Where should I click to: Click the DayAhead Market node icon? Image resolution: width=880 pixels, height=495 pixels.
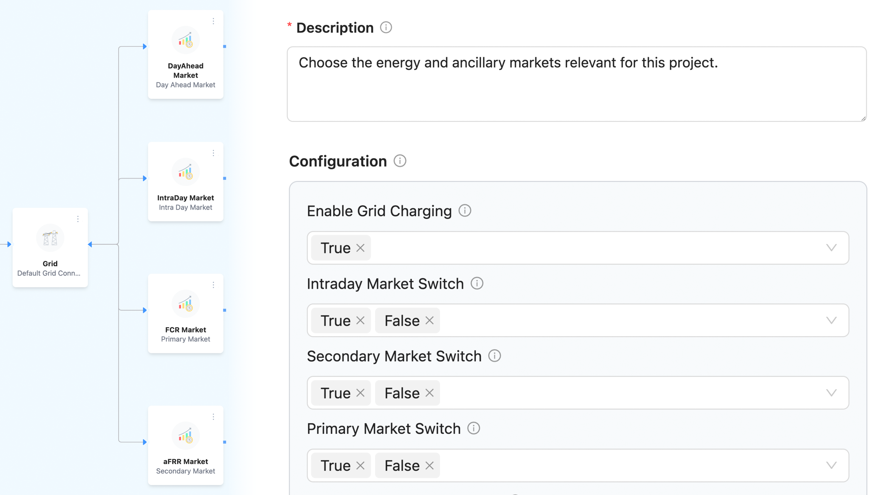point(185,40)
